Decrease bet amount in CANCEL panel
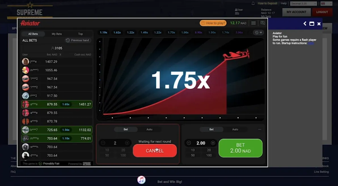The height and width of the screenshot is (186, 338). click(x=103, y=143)
